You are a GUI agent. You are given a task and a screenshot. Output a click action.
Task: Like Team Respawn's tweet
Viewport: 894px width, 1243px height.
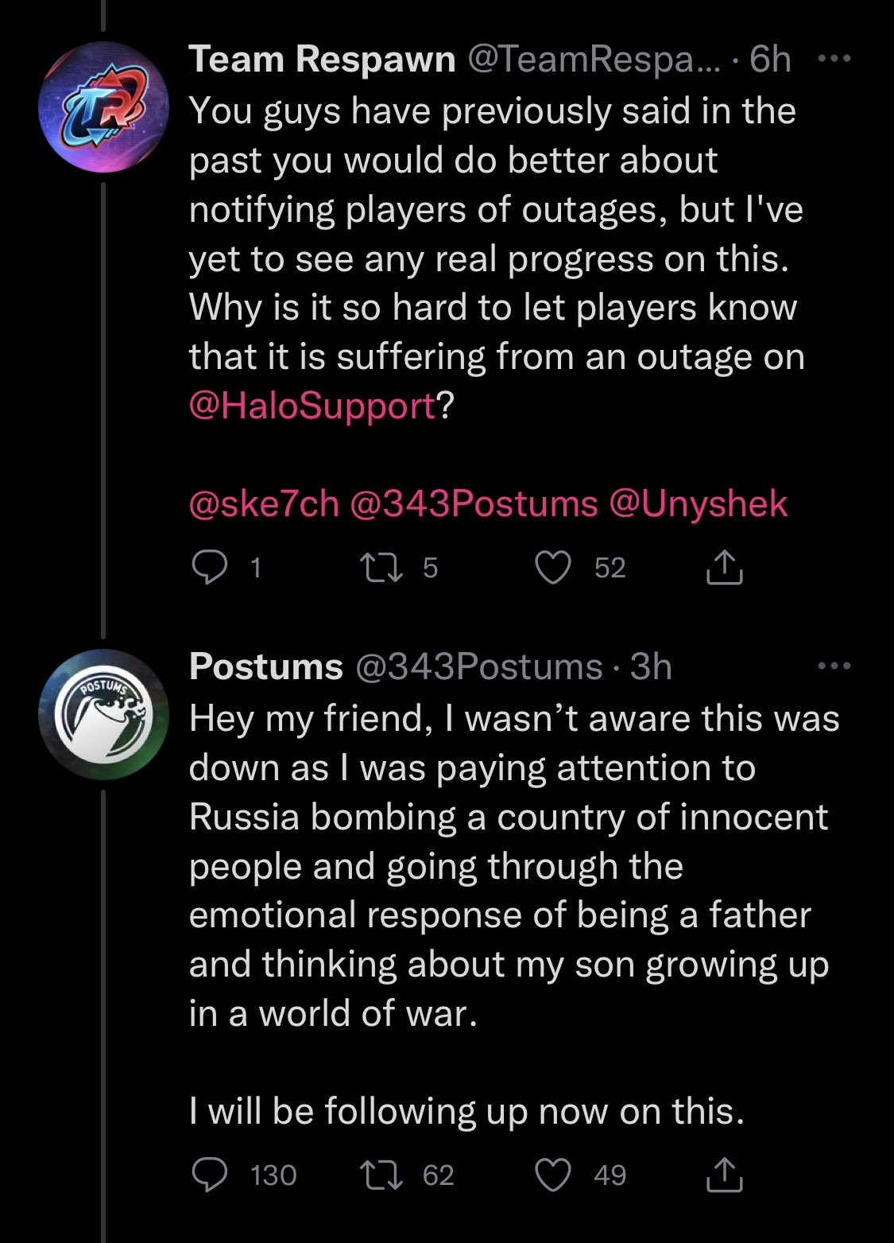(553, 568)
